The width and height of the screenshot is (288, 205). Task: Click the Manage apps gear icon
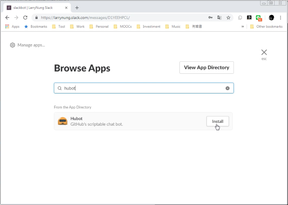pyautogui.click(x=12, y=45)
